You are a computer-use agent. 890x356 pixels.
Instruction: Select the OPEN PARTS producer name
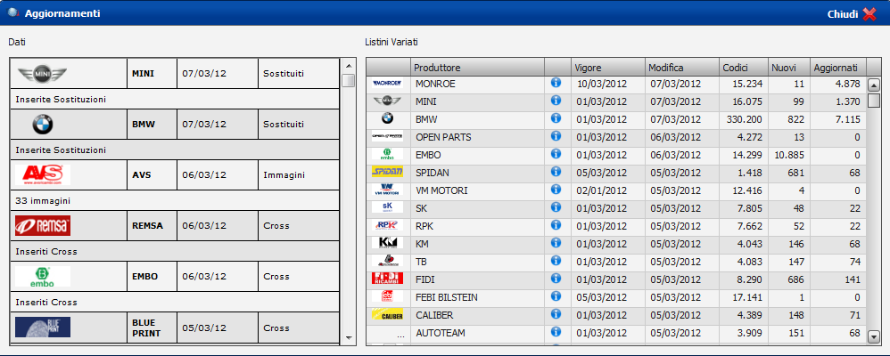point(443,137)
